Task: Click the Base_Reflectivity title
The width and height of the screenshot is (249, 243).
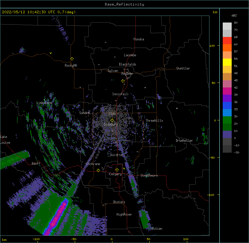Action: [125, 4]
